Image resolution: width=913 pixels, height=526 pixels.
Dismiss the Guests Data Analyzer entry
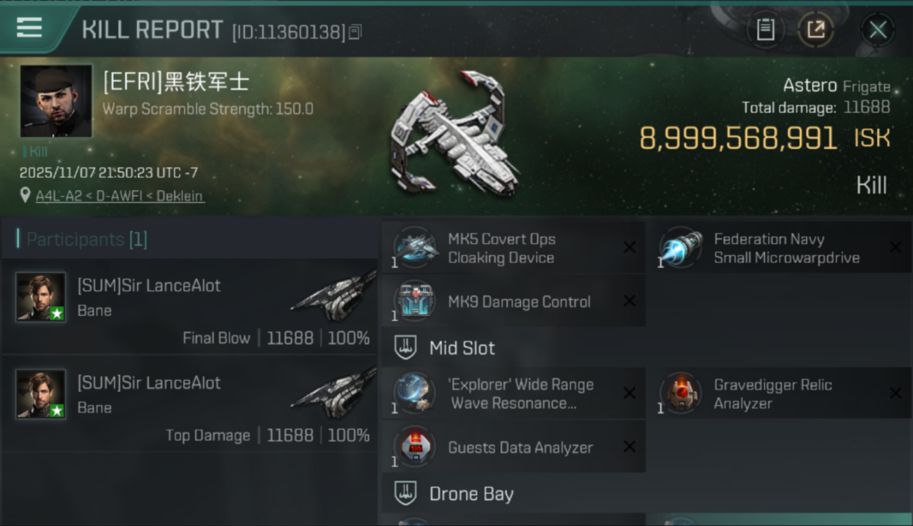(x=629, y=447)
